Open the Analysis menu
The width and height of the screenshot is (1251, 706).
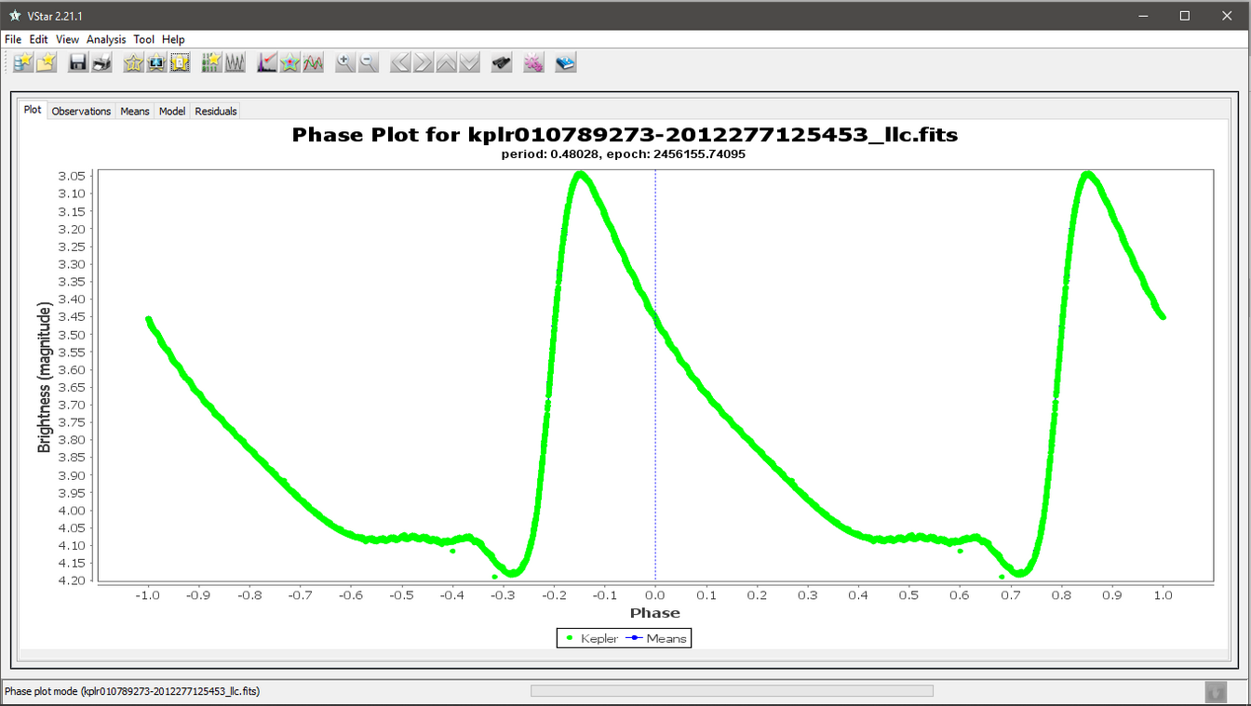click(106, 39)
